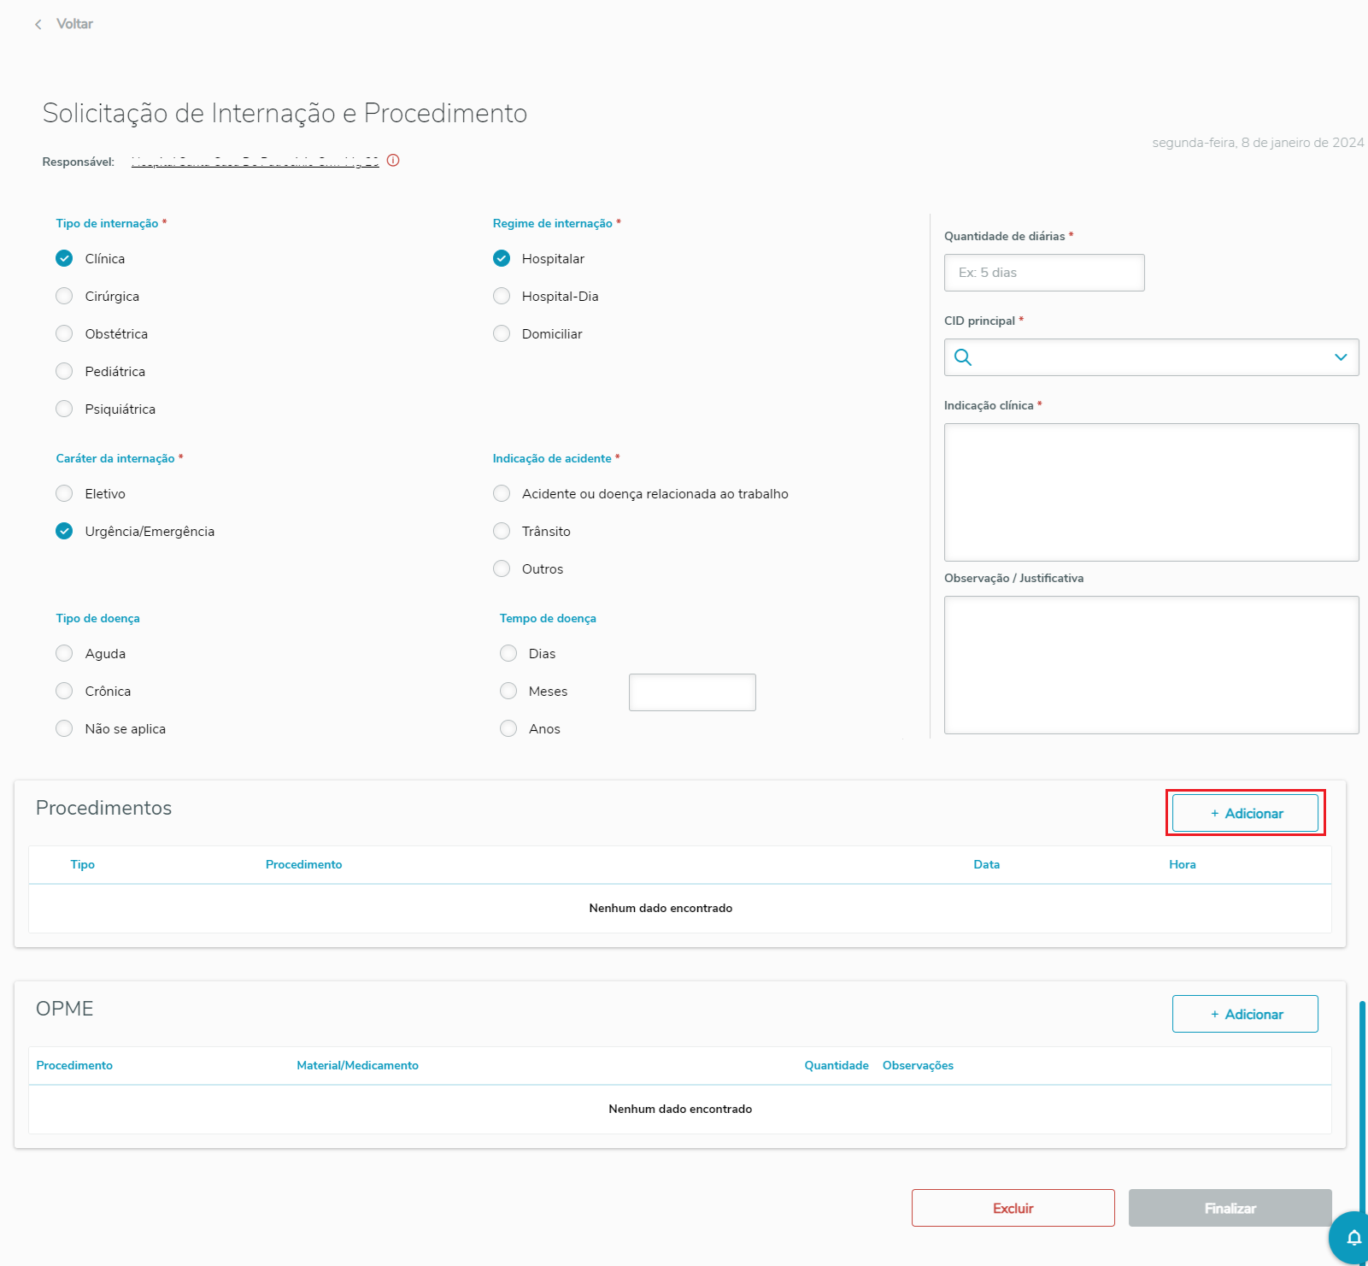1368x1266 pixels.
Task: Click the red info icon beside Responsável
Action: click(393, 161)
